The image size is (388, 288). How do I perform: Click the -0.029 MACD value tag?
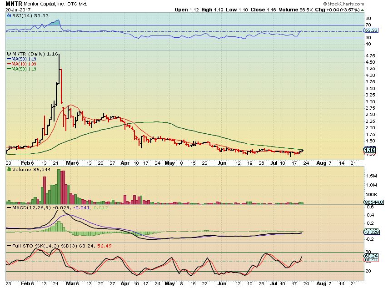point(371,232)
